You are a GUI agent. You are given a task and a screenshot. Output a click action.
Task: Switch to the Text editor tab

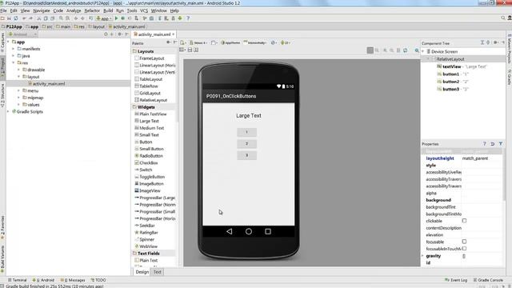pos(158,272)
